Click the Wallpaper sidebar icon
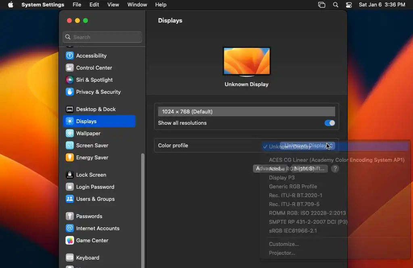Viewport: 413px width, 268px height. [x=69, y=134]
